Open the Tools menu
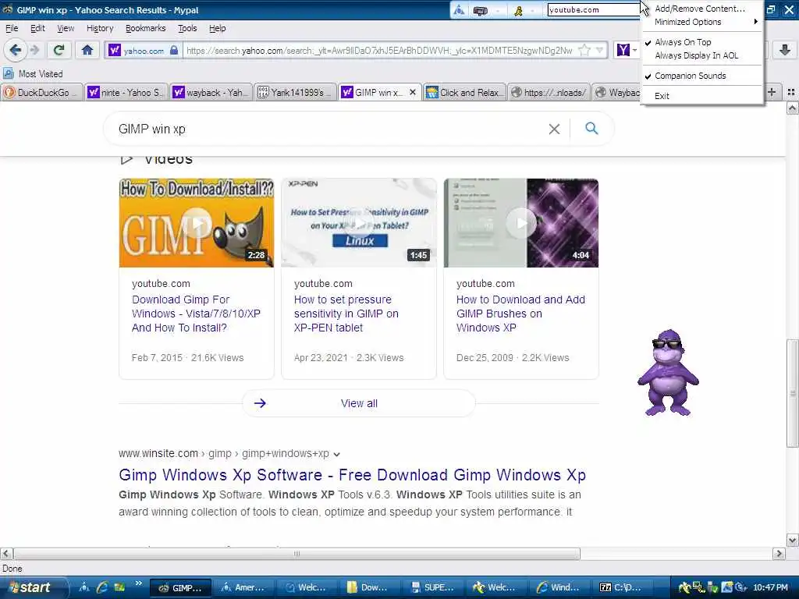The height and width of the screenshot is (599, 799). [187, 28]
